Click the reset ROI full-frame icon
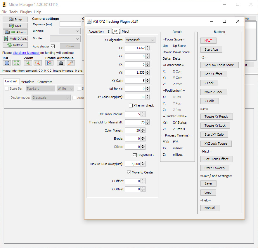 point(16,63)
